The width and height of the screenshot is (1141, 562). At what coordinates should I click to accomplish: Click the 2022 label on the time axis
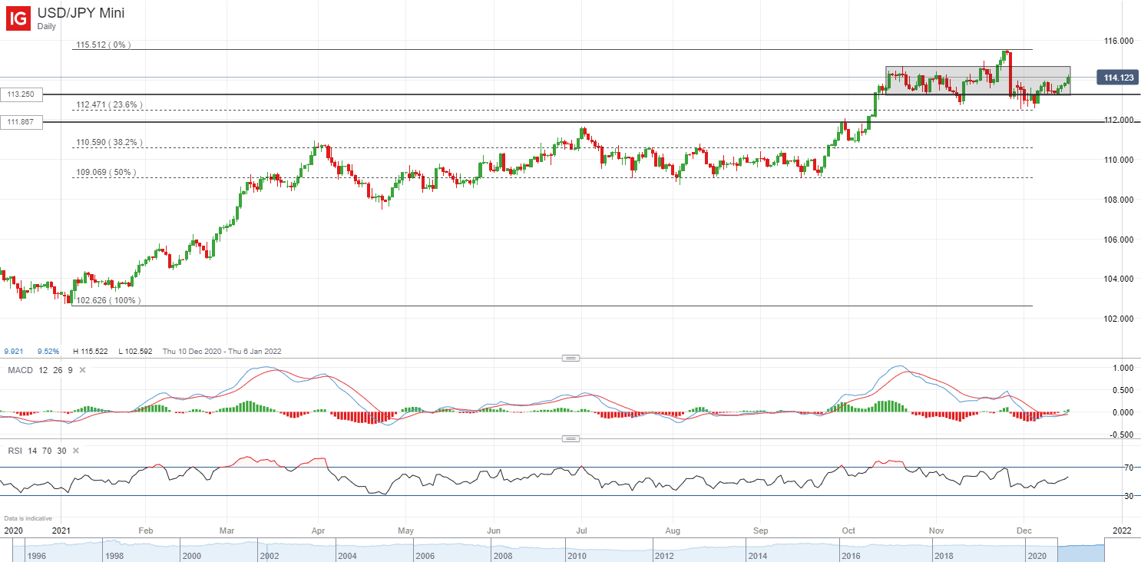pyautogui.click(x=1123, y=531)
